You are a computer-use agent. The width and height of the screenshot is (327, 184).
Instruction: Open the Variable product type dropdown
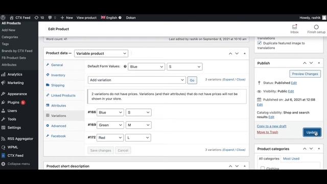pyautogui.click(x=101, y=53)
